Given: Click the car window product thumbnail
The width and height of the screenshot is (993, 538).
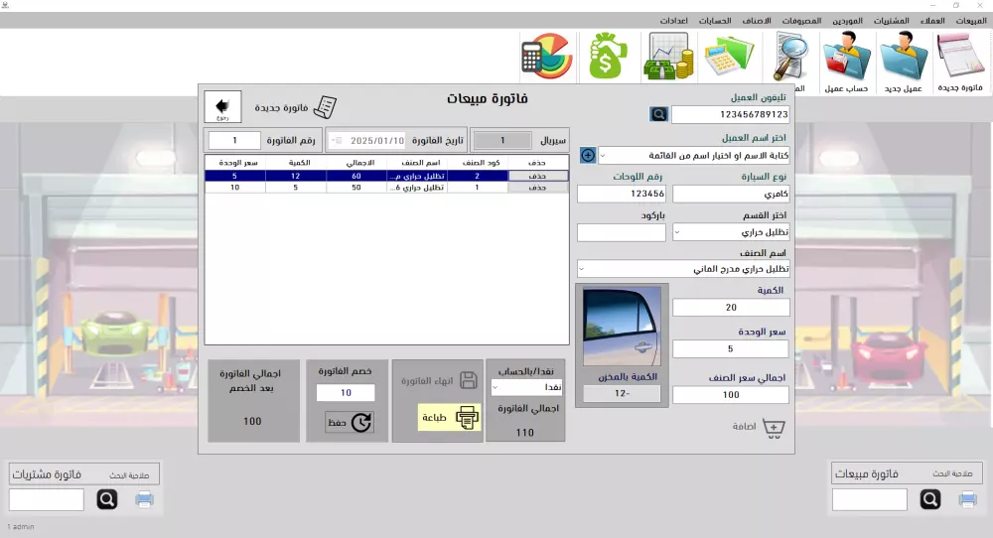Looking at the screenshot, I should pos(622,326).
